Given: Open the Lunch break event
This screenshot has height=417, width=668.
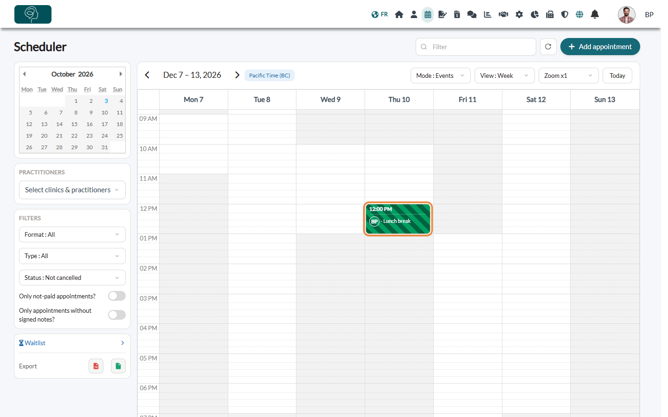Looking at the screenshot, I should tap(398, 219).
